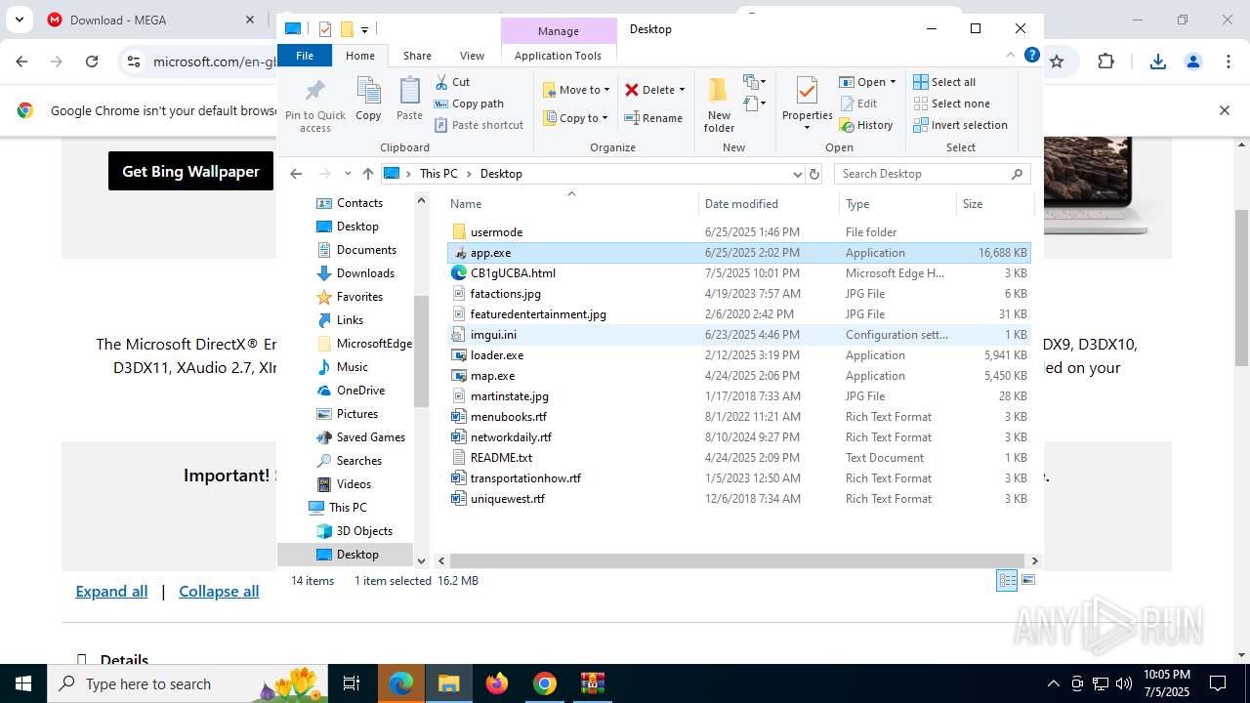Switch to large icons view layout
Image resolution: width=1250 pixels, height=703 pixels.
click(1027, 580)
